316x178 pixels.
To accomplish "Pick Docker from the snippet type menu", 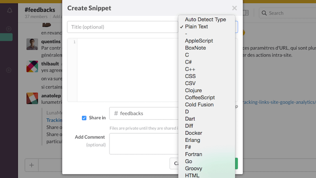I will [x=193, y=133].
